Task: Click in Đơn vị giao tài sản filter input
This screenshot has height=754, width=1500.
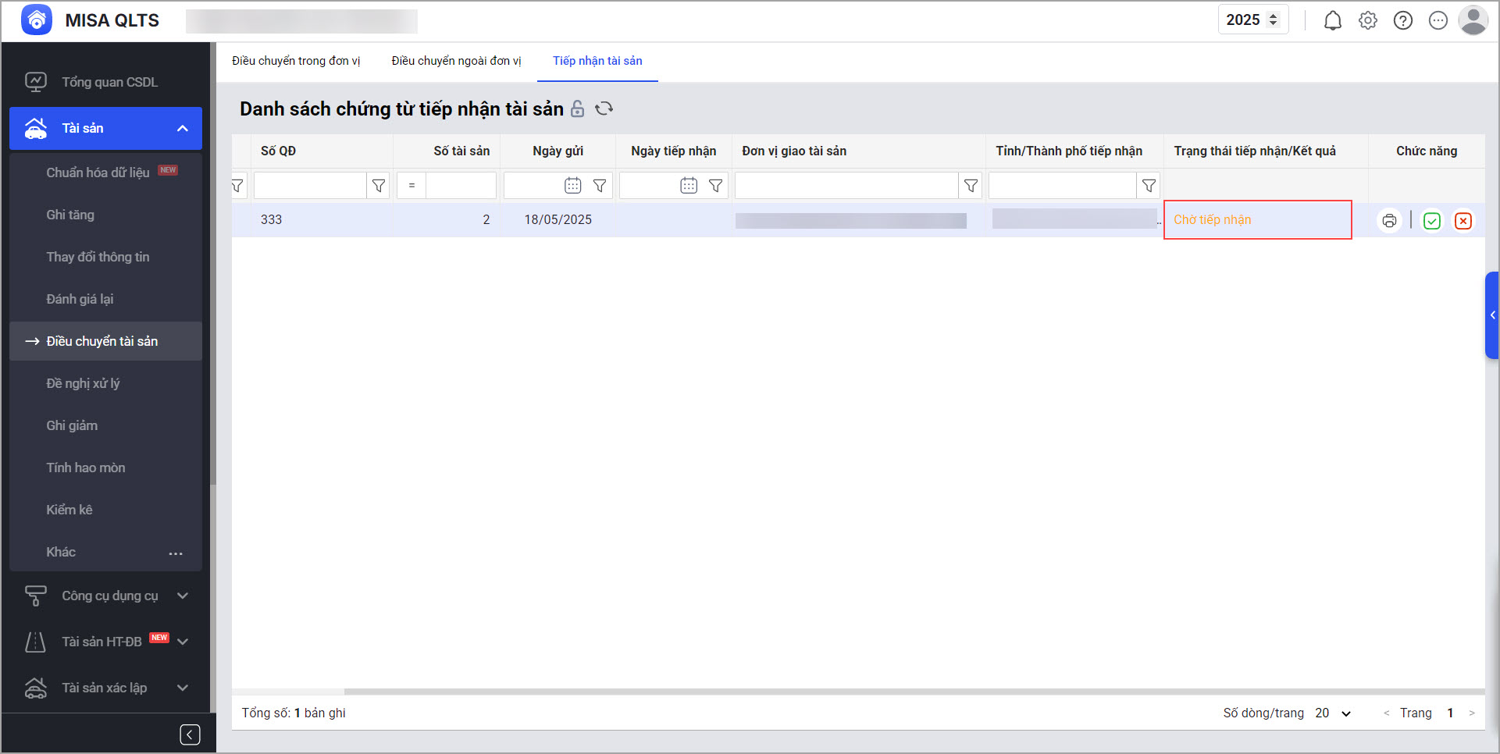Action: (x=846, y=186)
